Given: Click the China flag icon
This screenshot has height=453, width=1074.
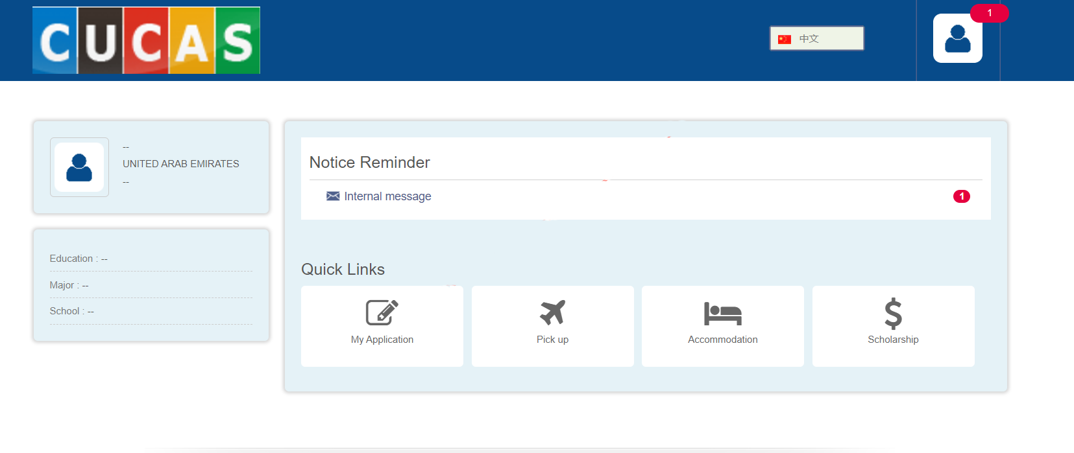Looking at the screenshot, I should 785,39.
